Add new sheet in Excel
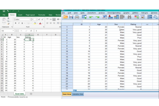 pyautogui.click(x=31, y=94)
